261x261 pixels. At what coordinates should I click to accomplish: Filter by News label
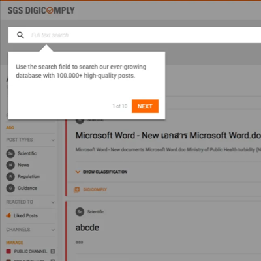tap(23, 165)
